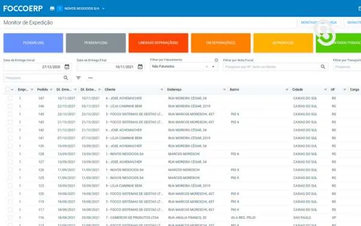
Task: Open the Dt. Emissão column filter arrow
Action: (75, 89)
